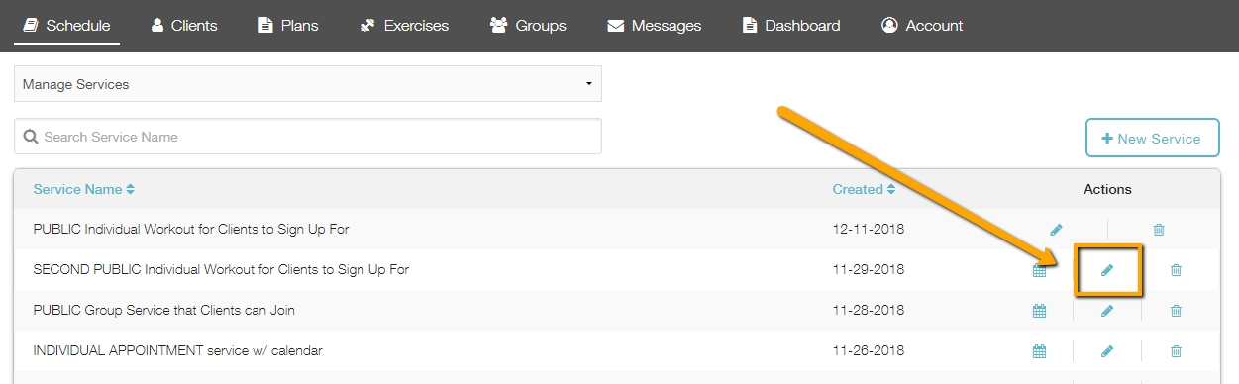Screen dimensions: 1239x384
Task: Focus the Search Service Name field
Action: point(308,137)
